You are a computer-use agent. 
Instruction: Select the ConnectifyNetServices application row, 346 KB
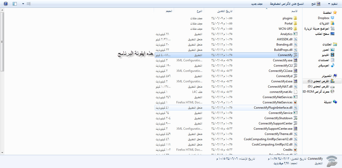(x=227, y=97)
